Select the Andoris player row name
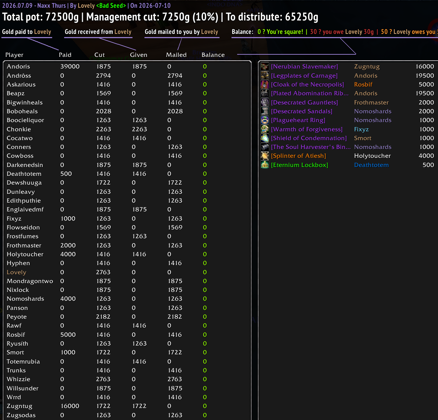This screenshot has width=438, height=420. [x=18, y=66]
